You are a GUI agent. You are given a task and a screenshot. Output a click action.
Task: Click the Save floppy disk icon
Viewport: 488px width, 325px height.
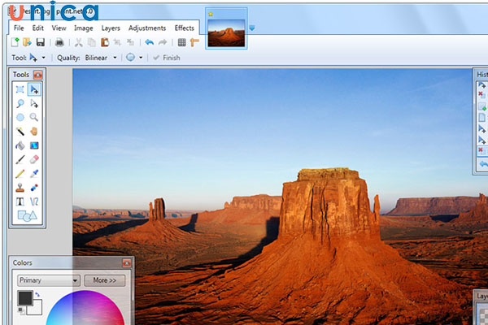41,42
